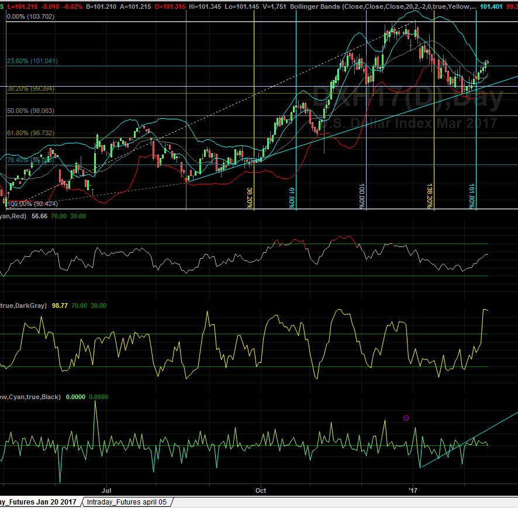The width and height of the screenshot is (518, 508).
Task: Click the red circle marker in bottom panel
Action: coord(406,418)
